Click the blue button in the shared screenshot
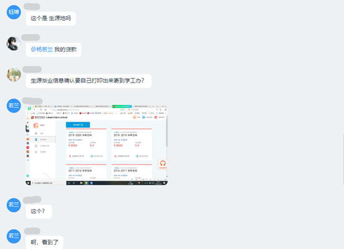Viewport: 344px width, 249px height. pos(78,125)
